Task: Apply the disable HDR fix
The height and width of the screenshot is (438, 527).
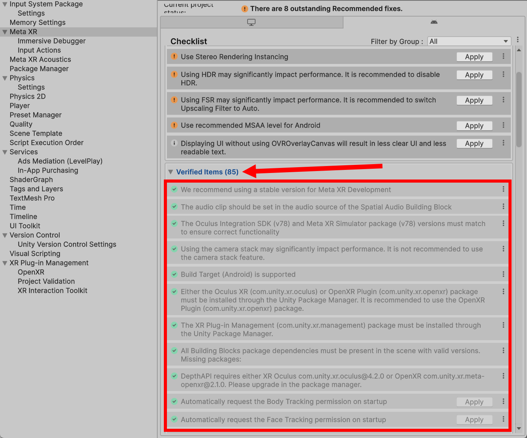Action: (x=474, y=75)
